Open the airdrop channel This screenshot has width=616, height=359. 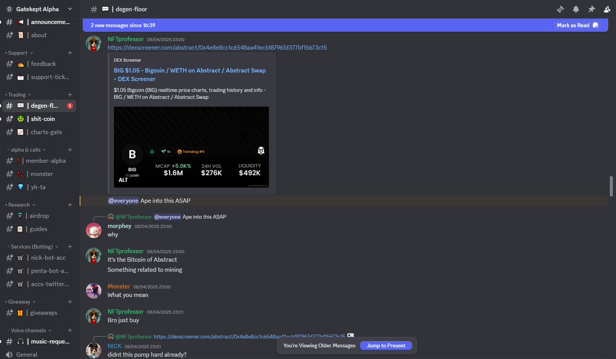click(40, 216)
